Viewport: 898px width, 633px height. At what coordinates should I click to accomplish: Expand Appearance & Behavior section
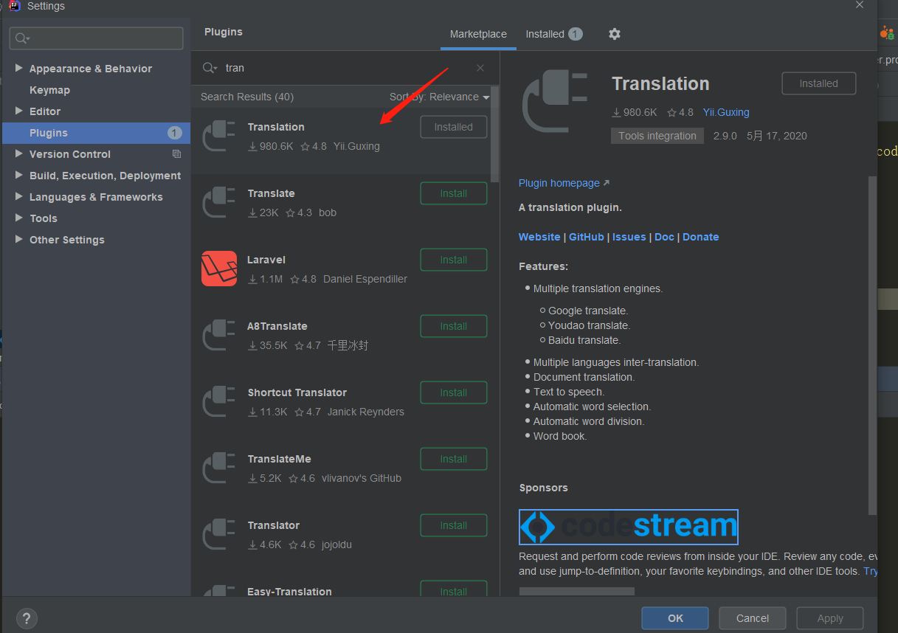19,69
